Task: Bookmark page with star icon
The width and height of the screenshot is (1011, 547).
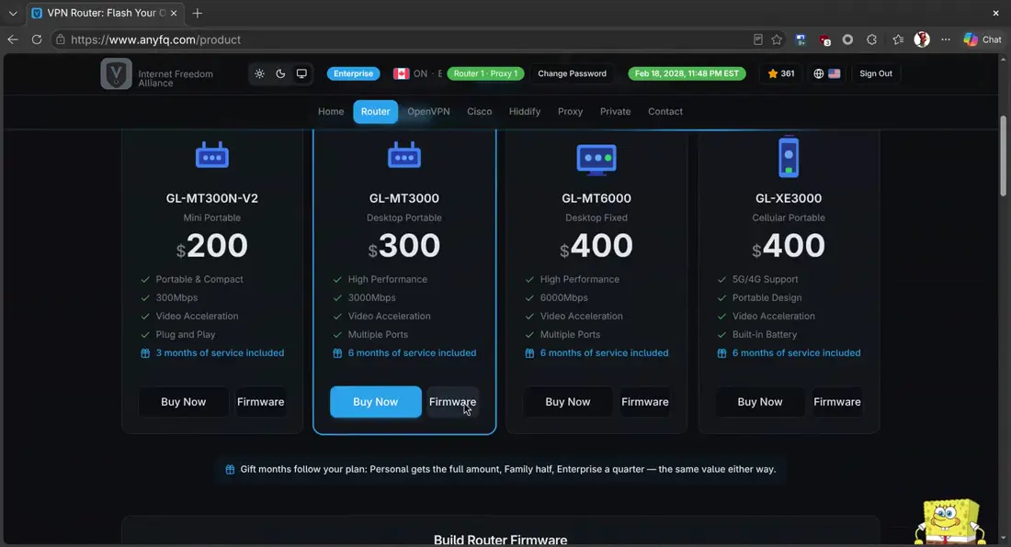Action: [777, 39]
